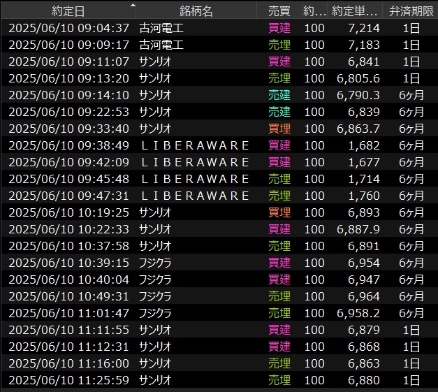Click 買埋 label in the 09:33:40 row
Screen dimensions: 438x392
(x=279, y=129)
